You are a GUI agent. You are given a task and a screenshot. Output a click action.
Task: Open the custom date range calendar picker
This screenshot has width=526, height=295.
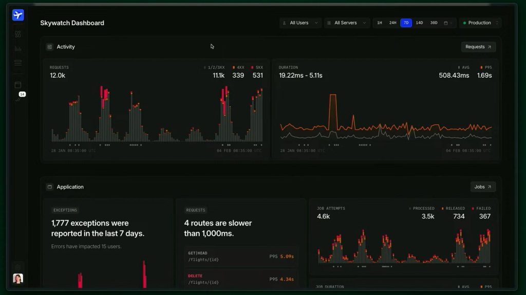tap(448, 23)
